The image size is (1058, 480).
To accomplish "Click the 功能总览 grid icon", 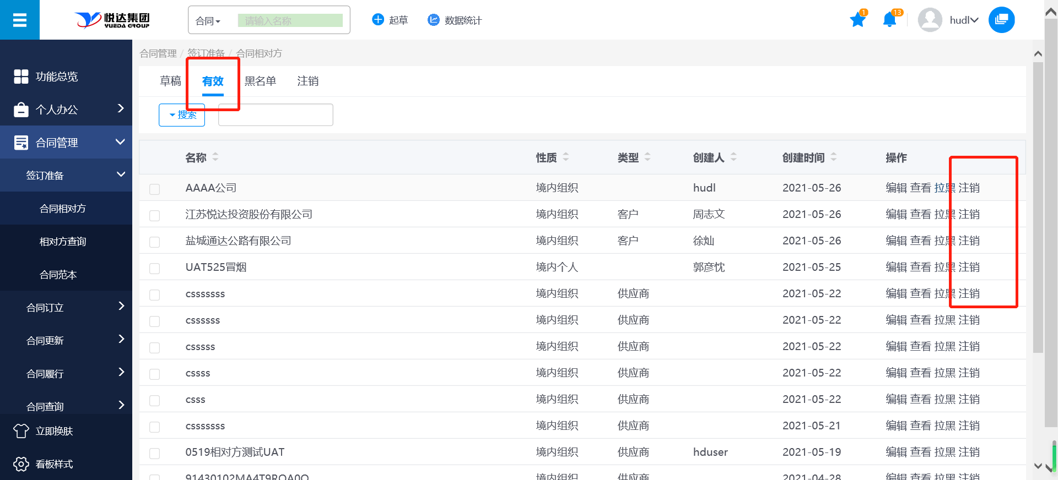I will click(21, 77).
